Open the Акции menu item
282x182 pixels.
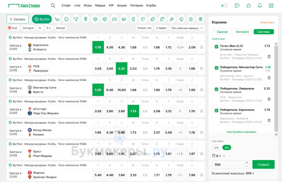pos(122,5)
